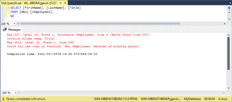Pin the SQLQuery9.sql tab
This screenshot has height=102, width=232.
(x=61, y=3)
